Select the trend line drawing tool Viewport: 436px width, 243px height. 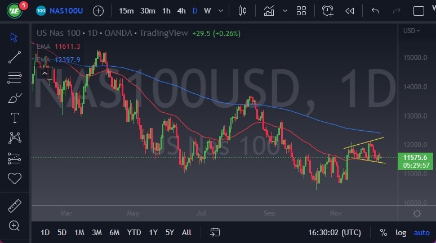pyautogui.click(x=14, y=57)
